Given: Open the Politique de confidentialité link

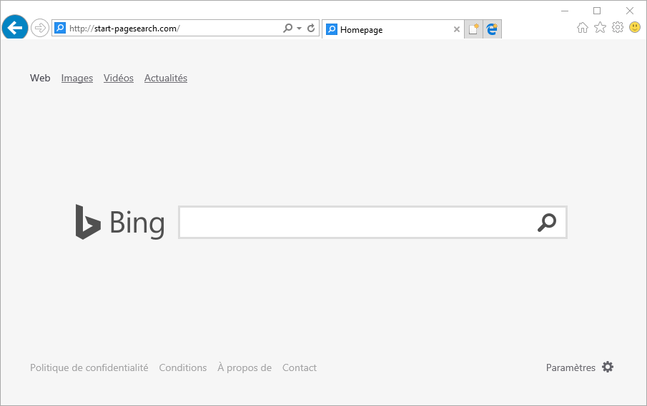Looking at the screenshot, I should pyautogui.click(x=89, y=368).
